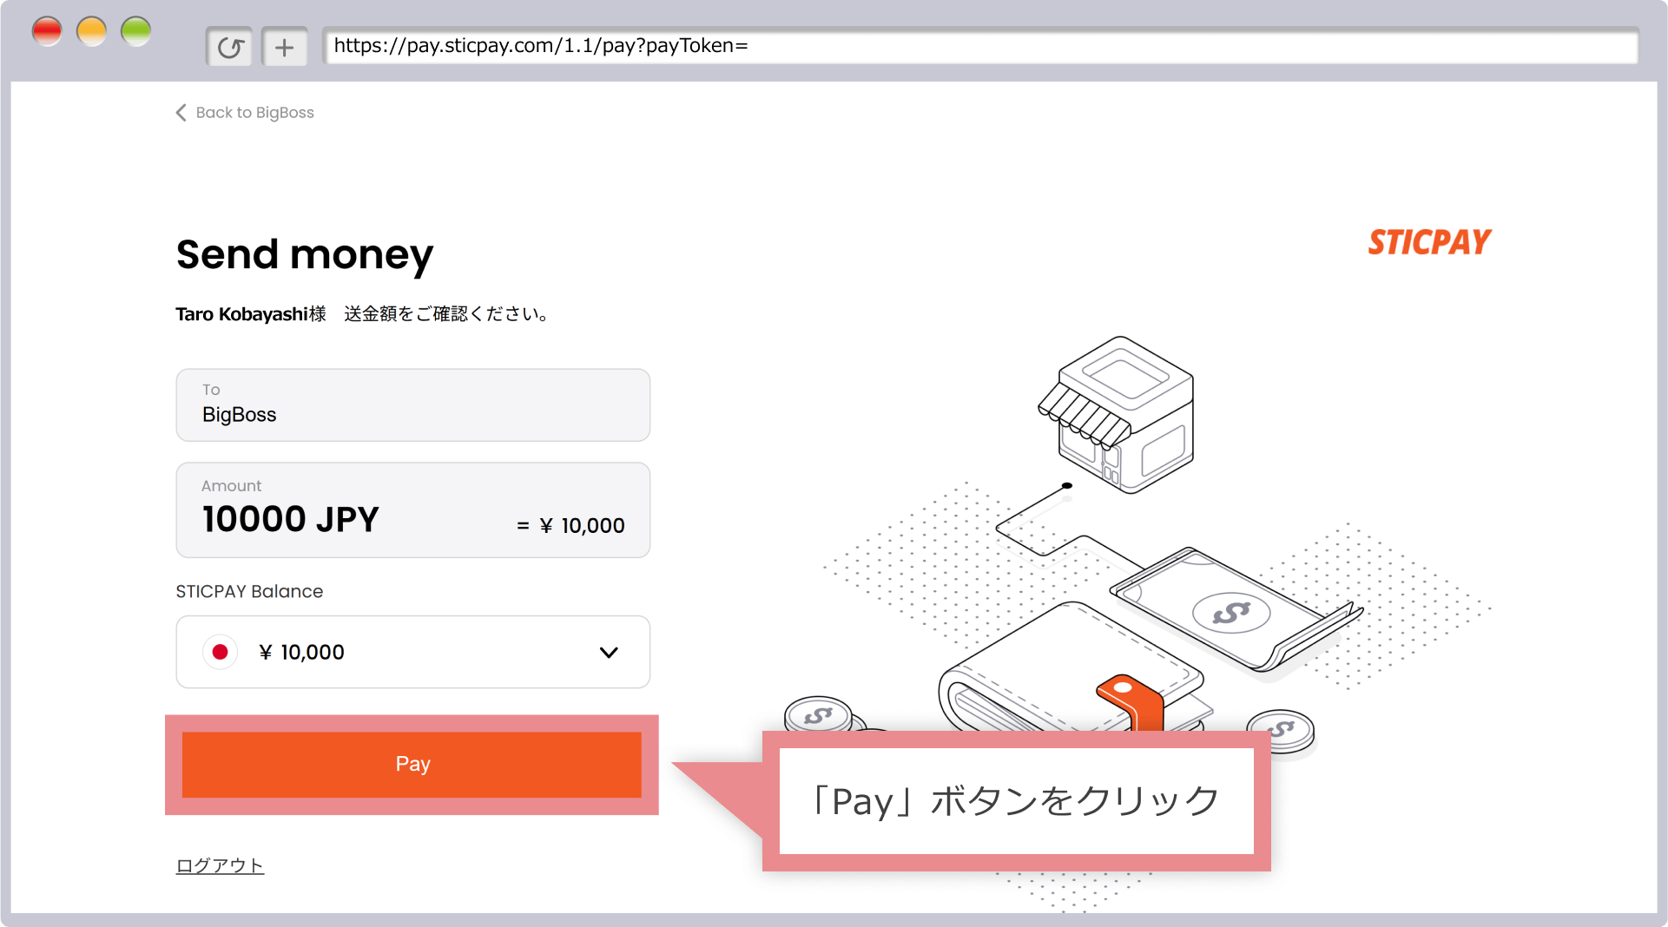Click the back chevron arrow icon
Image resolution: width=1668 pixels, height=927 pixels.
pyautogui.click(x=181, y=113)
